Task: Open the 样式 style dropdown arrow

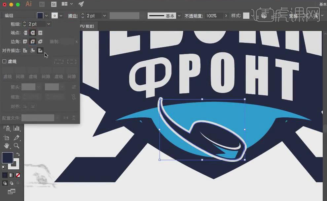Action: coord(252,15)
